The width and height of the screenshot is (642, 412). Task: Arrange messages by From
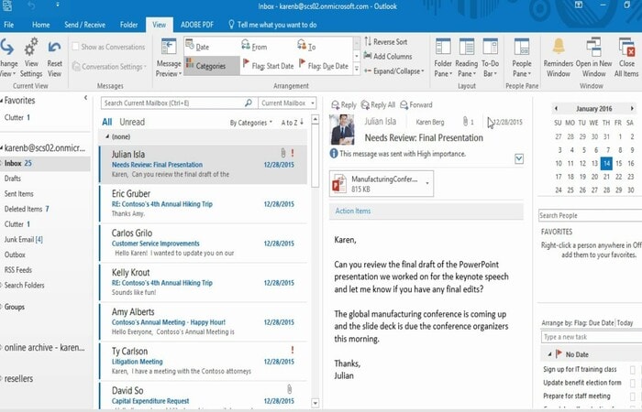254,46
